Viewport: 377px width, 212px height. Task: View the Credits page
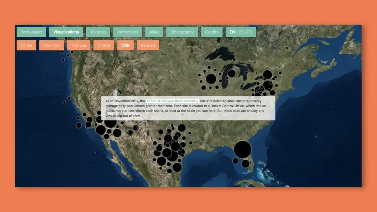[x=211, y=32]
